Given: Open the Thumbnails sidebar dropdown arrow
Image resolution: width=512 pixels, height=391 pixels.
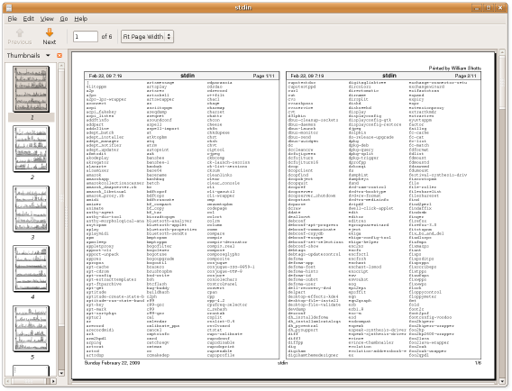Looking at the screenshot, I should (x=48, y=56).
